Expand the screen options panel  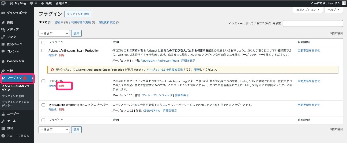point(308,9)
